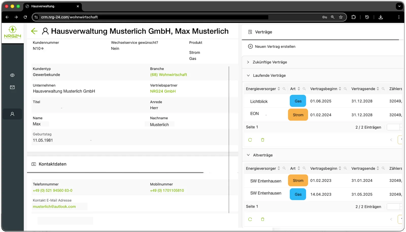Open the browser three-dot menu

coord(399,17)
